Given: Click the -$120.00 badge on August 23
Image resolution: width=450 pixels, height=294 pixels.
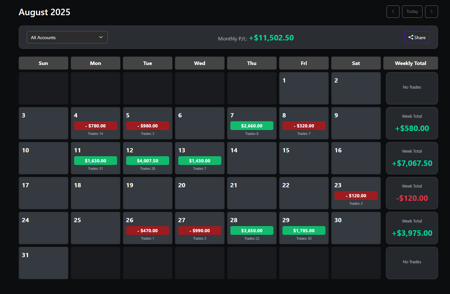Looking at the screenshot, I should point(356,195).
